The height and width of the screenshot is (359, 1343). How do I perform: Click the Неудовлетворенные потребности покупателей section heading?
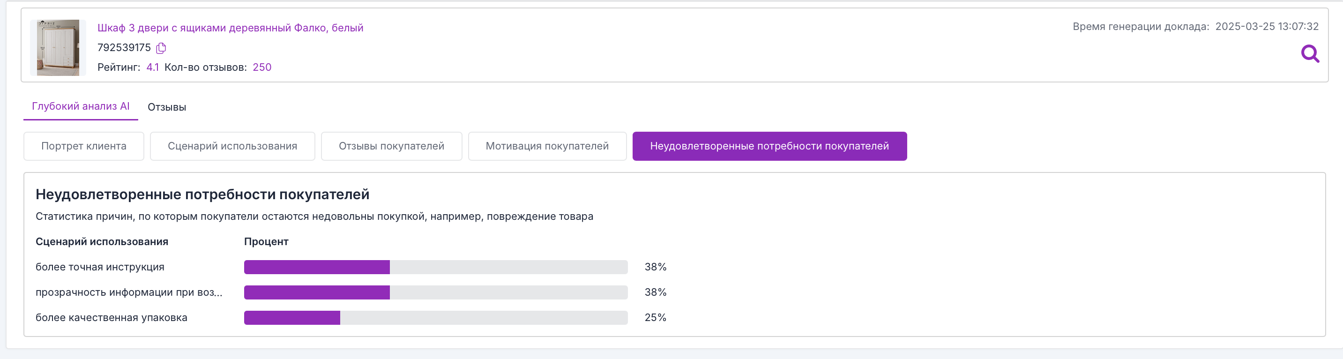point(202,194)
